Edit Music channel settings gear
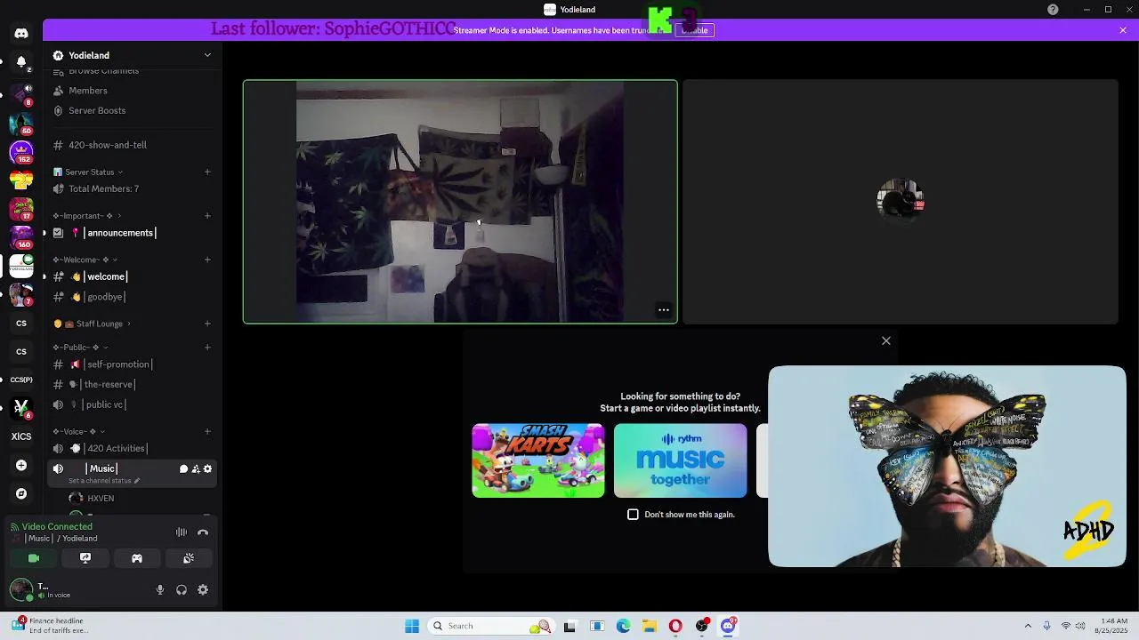The width and height of the screenshot is (1139, 640). coord(208,468)
